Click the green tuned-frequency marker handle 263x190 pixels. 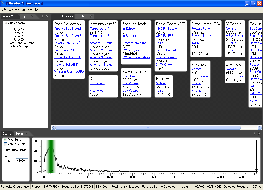click(x=51, y=170)
